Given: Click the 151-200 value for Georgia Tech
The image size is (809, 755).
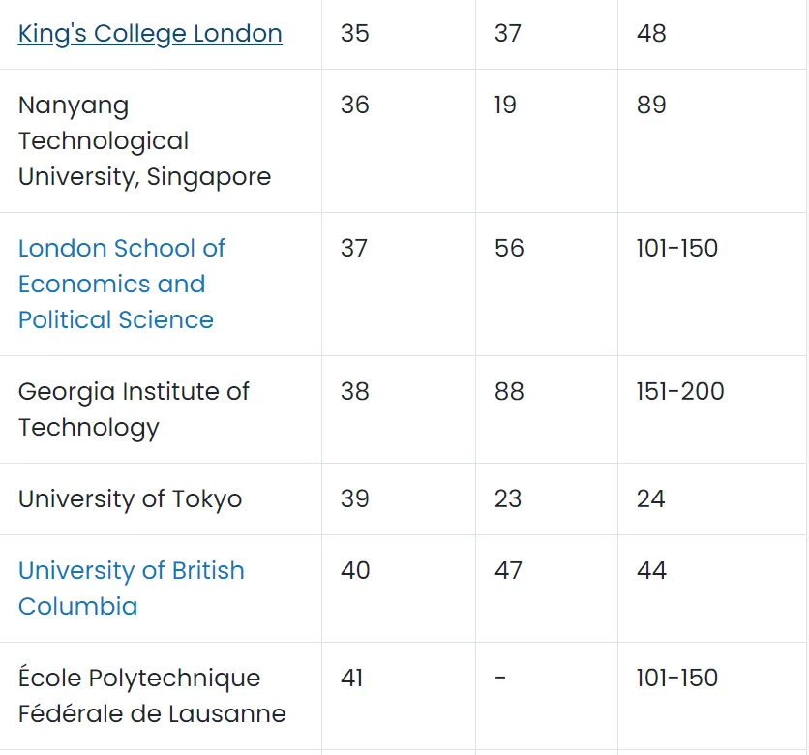Looking at the screenshot, I should tap(680, 391).
